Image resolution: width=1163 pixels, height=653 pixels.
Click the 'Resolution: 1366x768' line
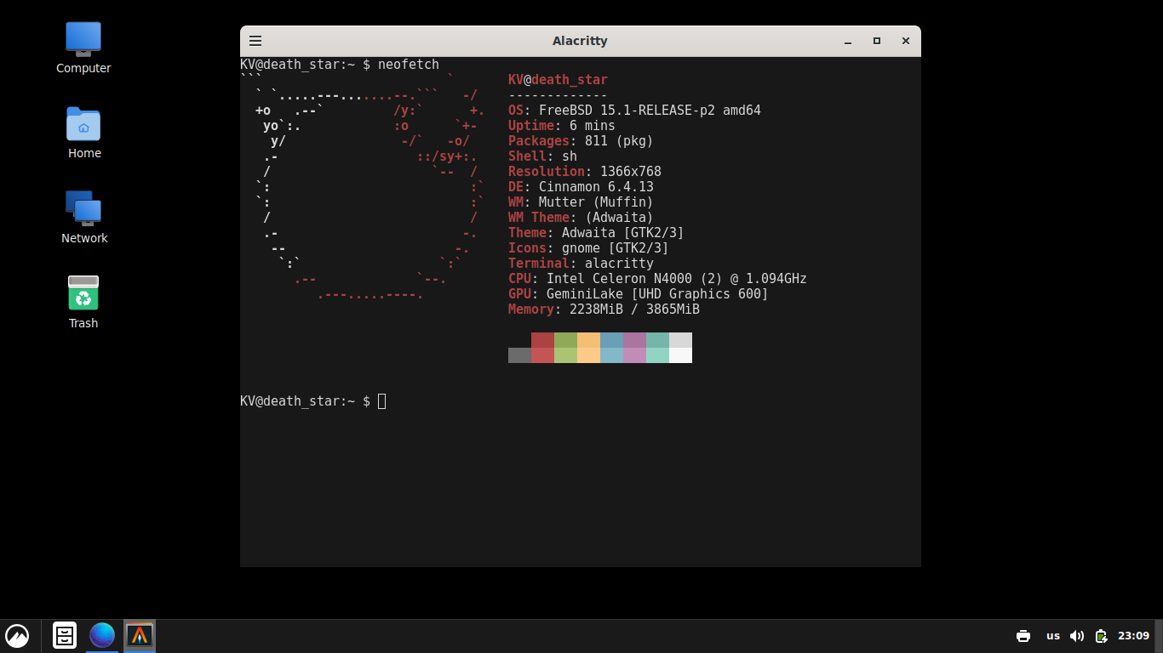[585, 172]
